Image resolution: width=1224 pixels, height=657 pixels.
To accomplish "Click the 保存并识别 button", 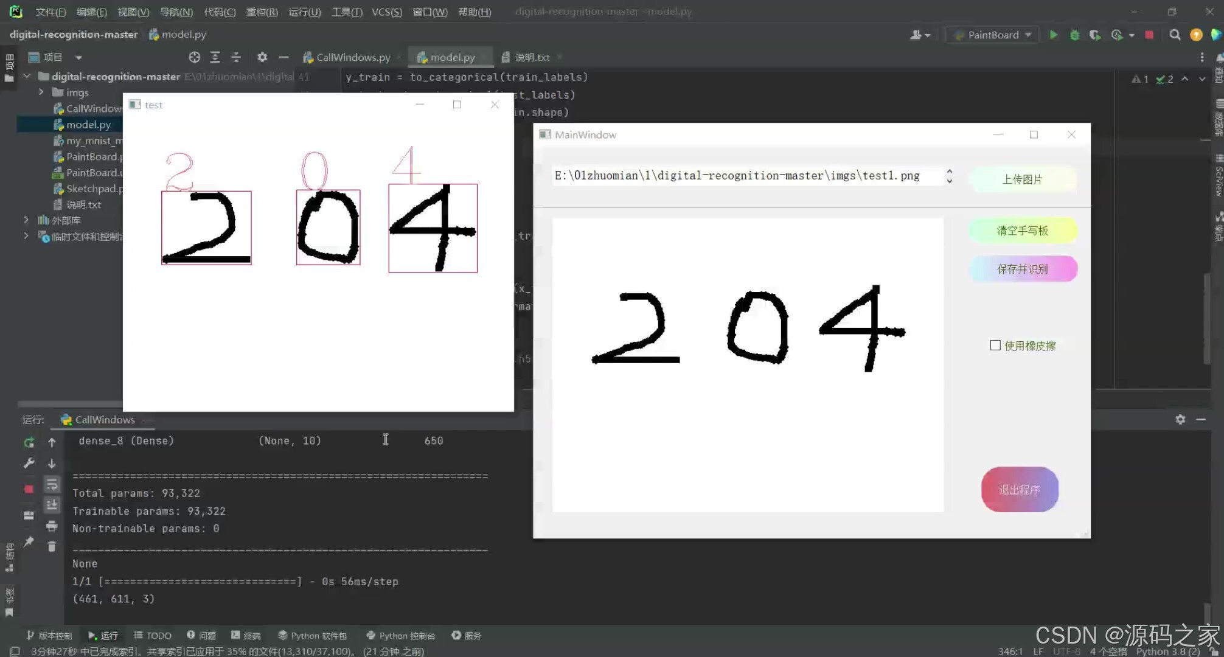I will [x=1022, y=269].
